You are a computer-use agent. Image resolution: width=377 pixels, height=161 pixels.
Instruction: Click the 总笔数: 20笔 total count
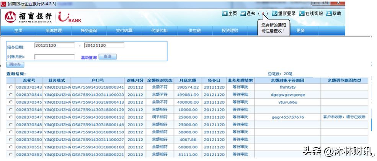click(x=280, y=74)
